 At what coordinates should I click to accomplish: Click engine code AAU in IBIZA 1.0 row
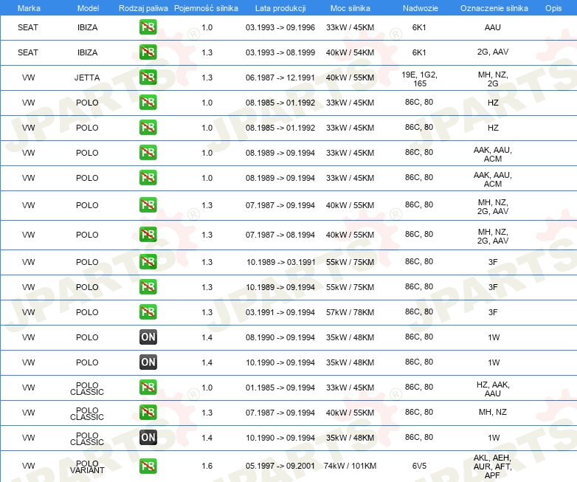point(492,27)
